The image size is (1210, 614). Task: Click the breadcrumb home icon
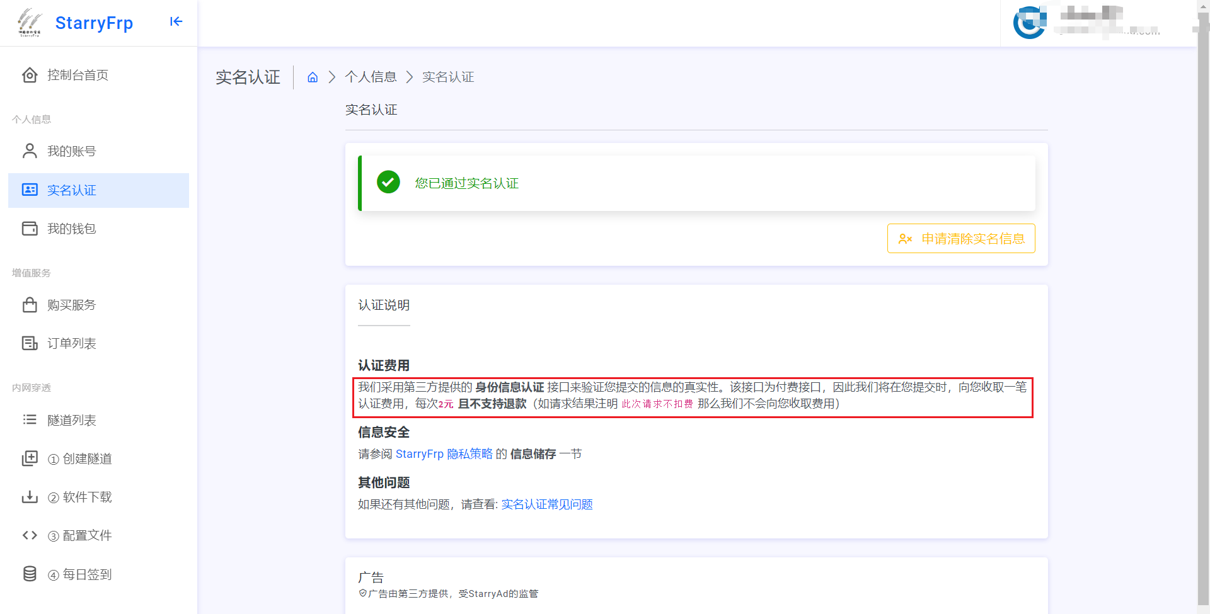pos(313,77)
